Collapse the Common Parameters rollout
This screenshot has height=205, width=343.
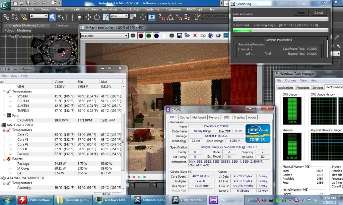point(236,40)
